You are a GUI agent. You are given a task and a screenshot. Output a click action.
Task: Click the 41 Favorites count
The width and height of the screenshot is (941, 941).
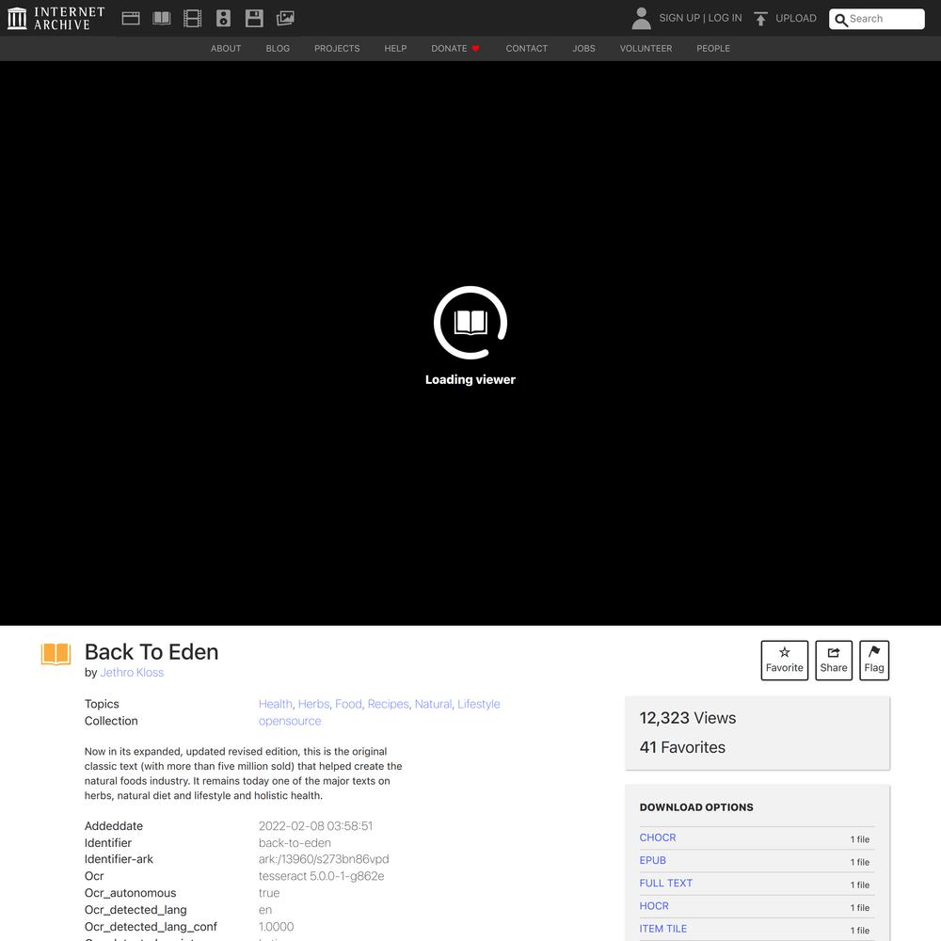[x=682, y=747]
